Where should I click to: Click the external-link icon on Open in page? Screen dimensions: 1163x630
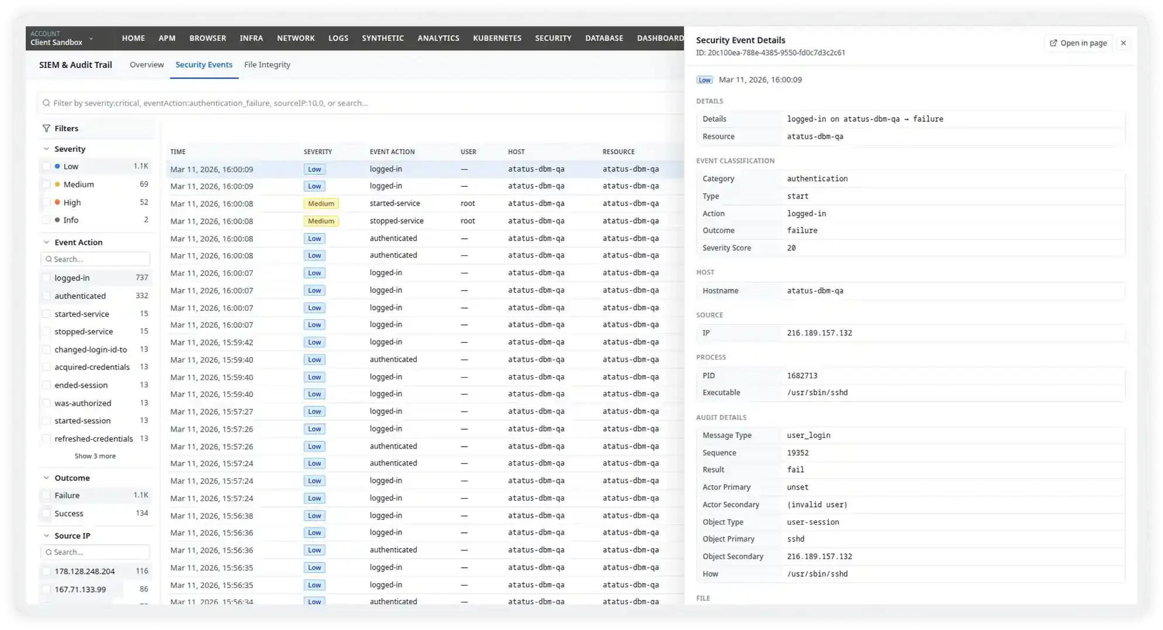point(1052,43)
